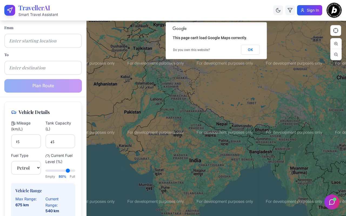Click the 'Vehicle Range' heading
This screenshot has height=216, width=346.
(29, 191)
